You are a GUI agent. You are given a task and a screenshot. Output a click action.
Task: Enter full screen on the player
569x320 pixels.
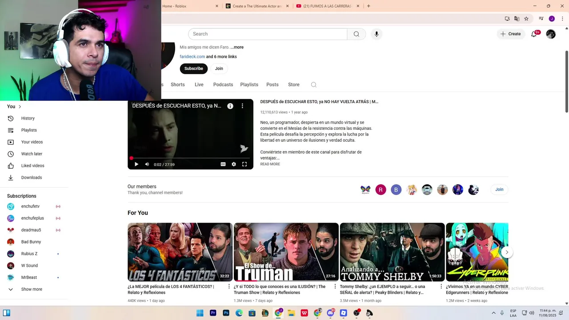point(244,164)
